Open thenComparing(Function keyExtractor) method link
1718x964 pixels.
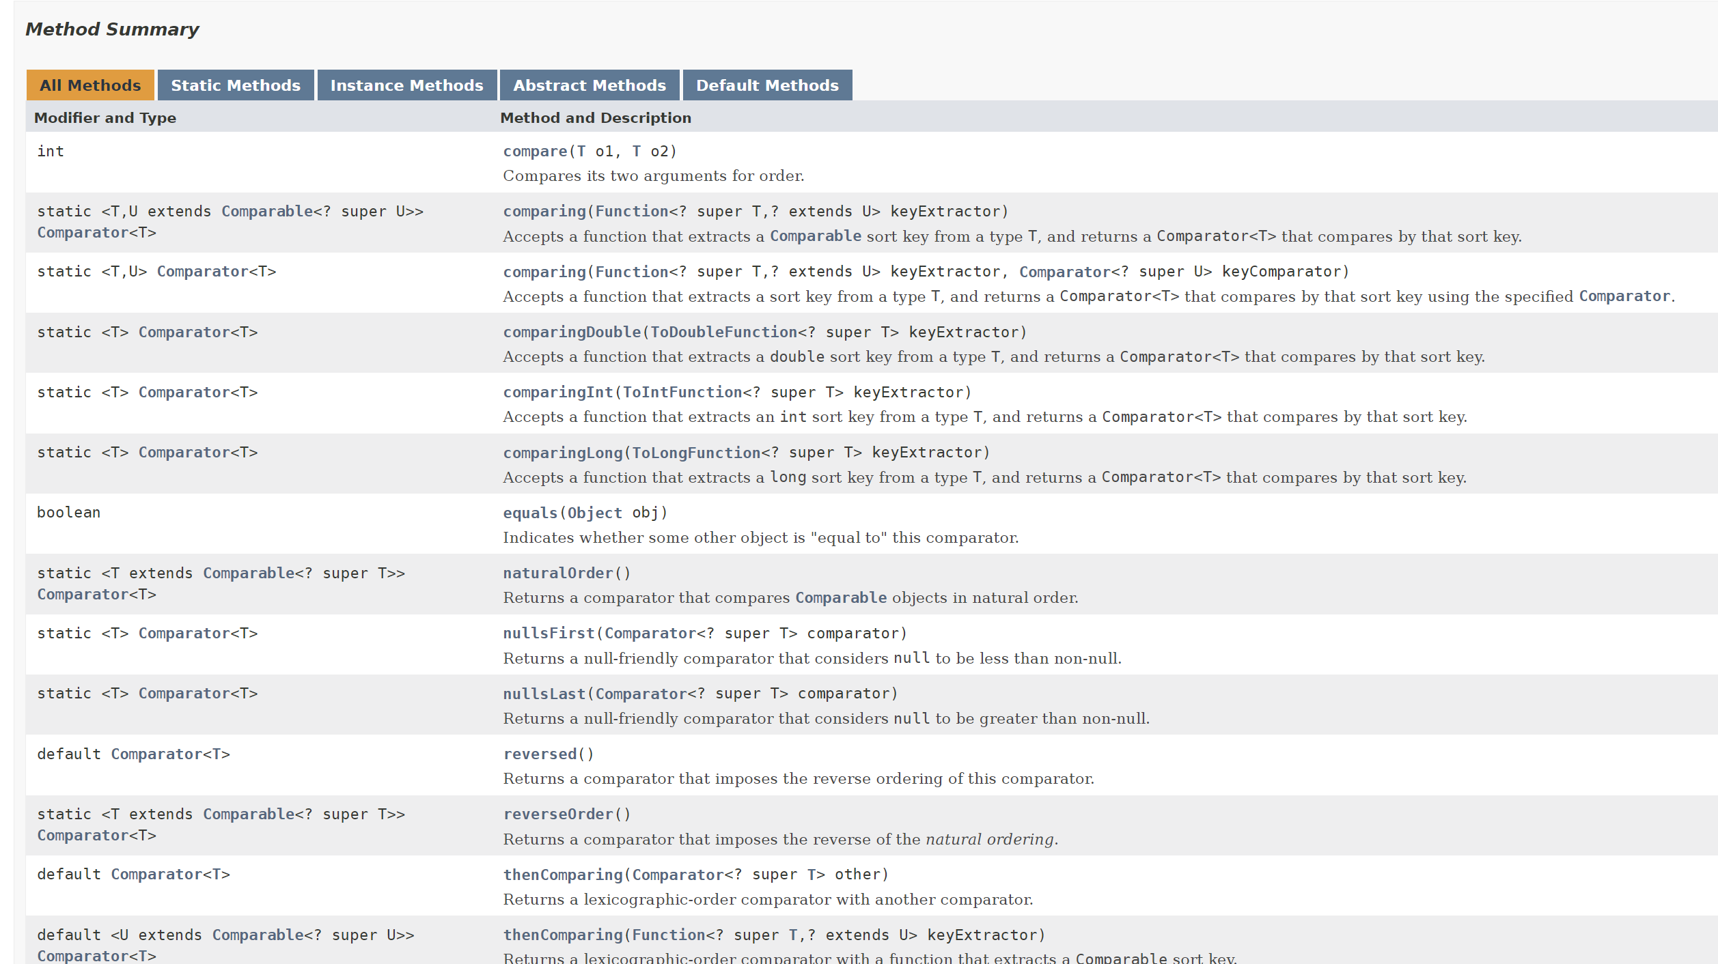tap(563, 935)
